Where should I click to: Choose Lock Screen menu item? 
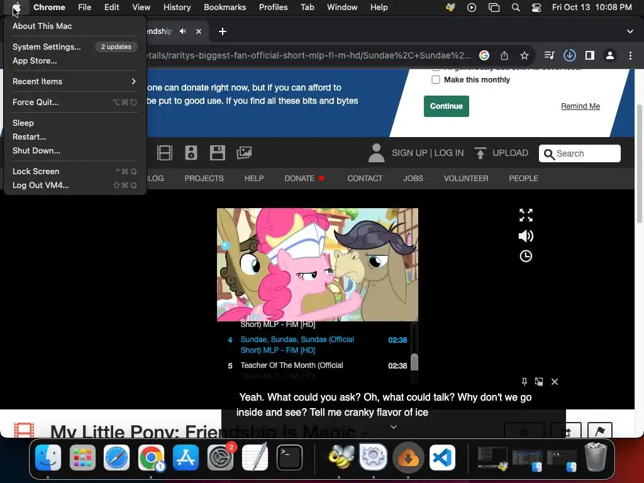coord(75,171)
